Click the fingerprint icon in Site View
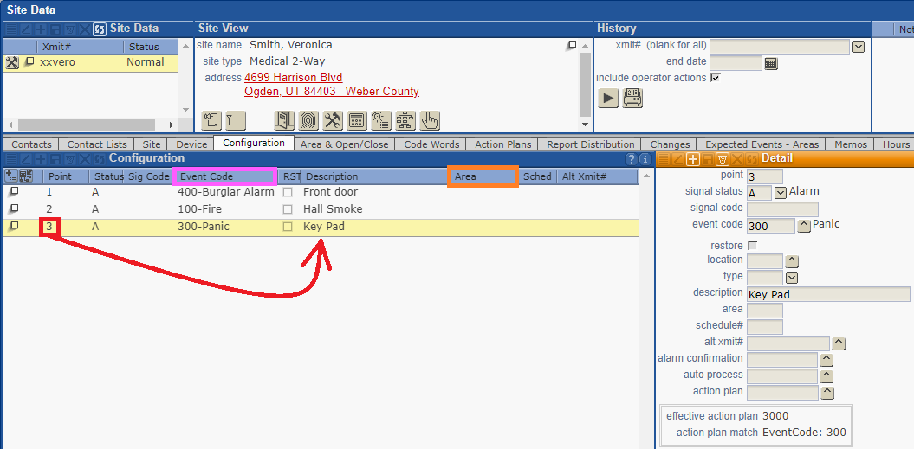The image size is (914, 449). [x=308, y=120]
